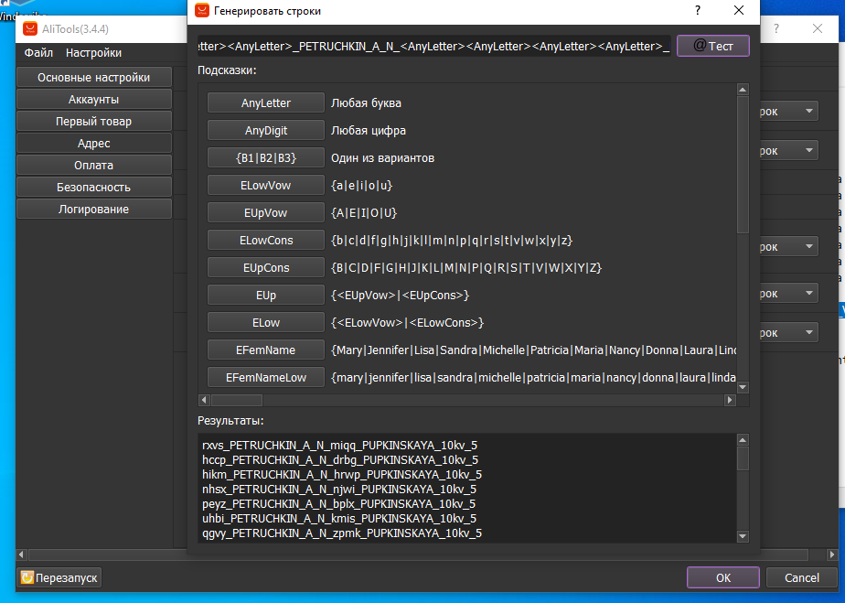Select result line starting with hccp_PETRUCHKIN
This screenshot has width=845, height=603.
click(340, 460)
